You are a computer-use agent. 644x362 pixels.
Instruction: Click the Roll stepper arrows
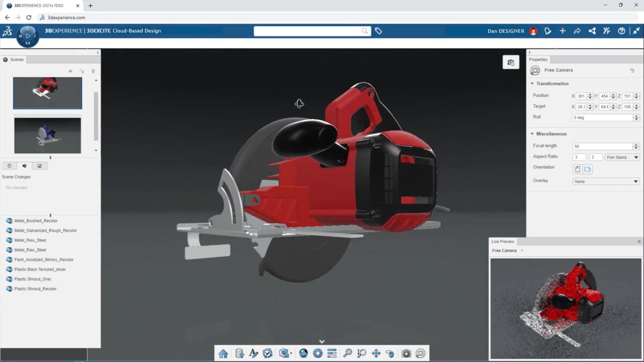tap(636, 117)
